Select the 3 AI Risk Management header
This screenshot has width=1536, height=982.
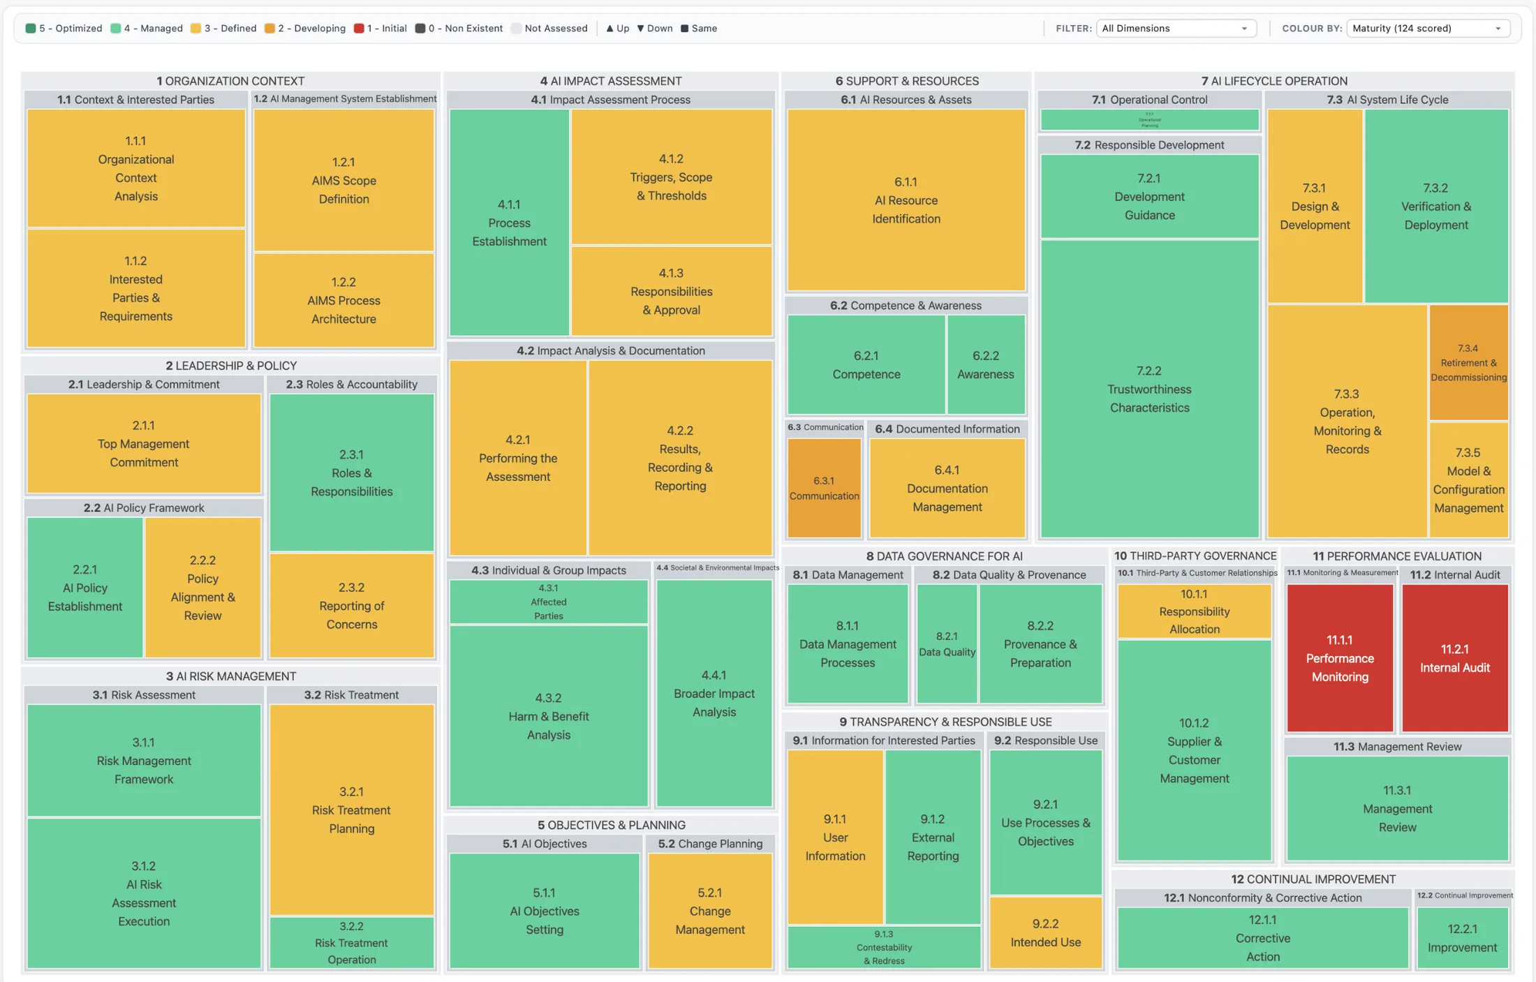coord(231,676)
